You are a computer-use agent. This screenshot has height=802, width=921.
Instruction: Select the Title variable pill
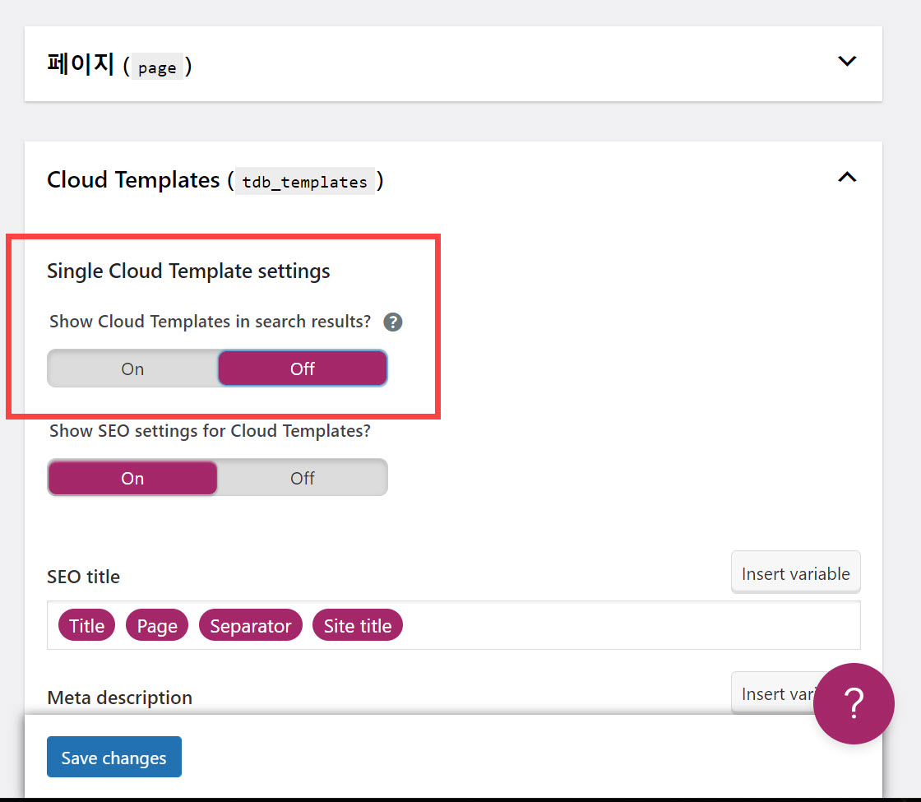click(x=86, y=625)
